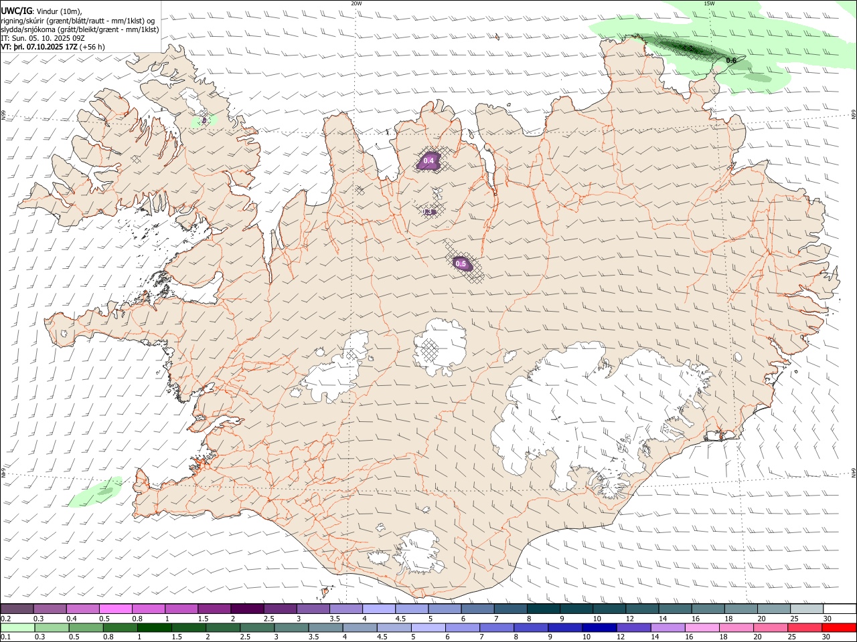Select the dark teal 8 swatch in upper scale
857x642 pixels.
tap(544, 609)
